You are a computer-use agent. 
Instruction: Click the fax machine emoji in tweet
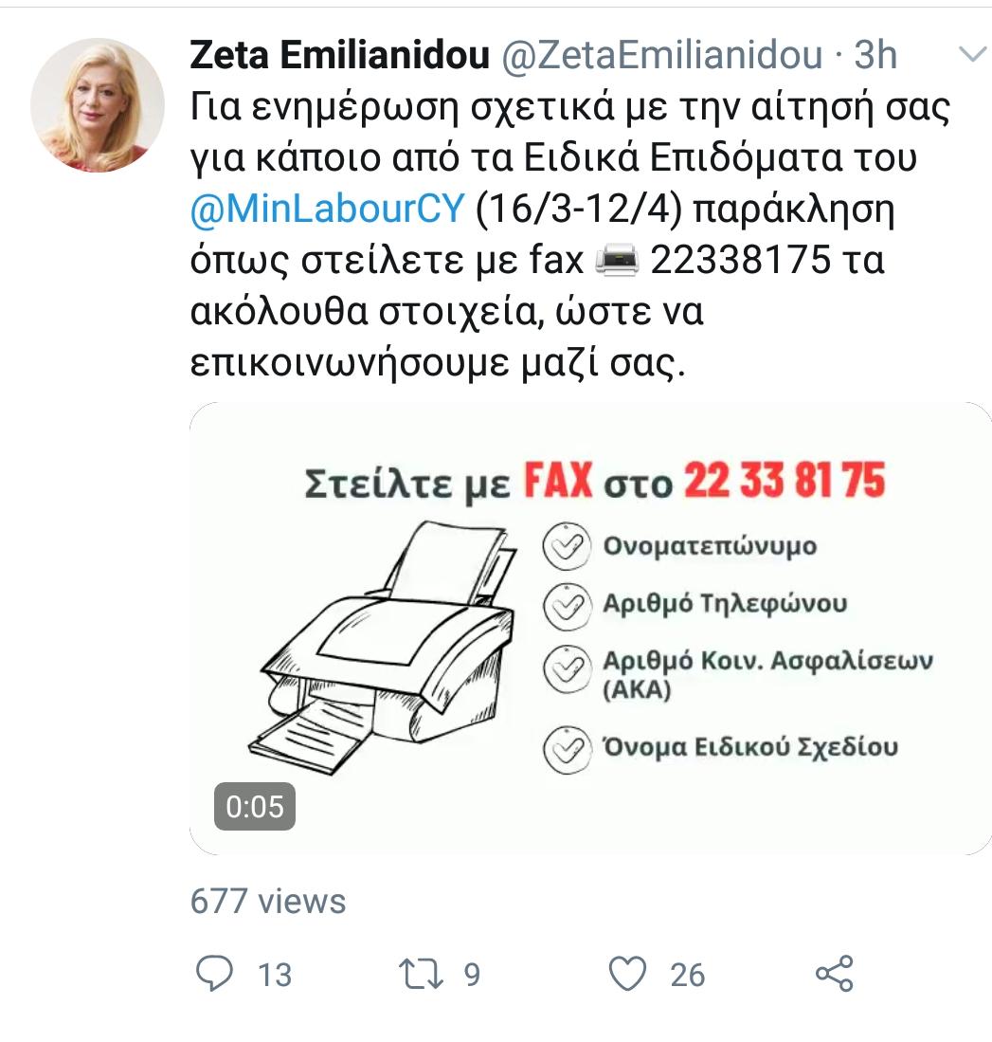[x=617, y=259]
